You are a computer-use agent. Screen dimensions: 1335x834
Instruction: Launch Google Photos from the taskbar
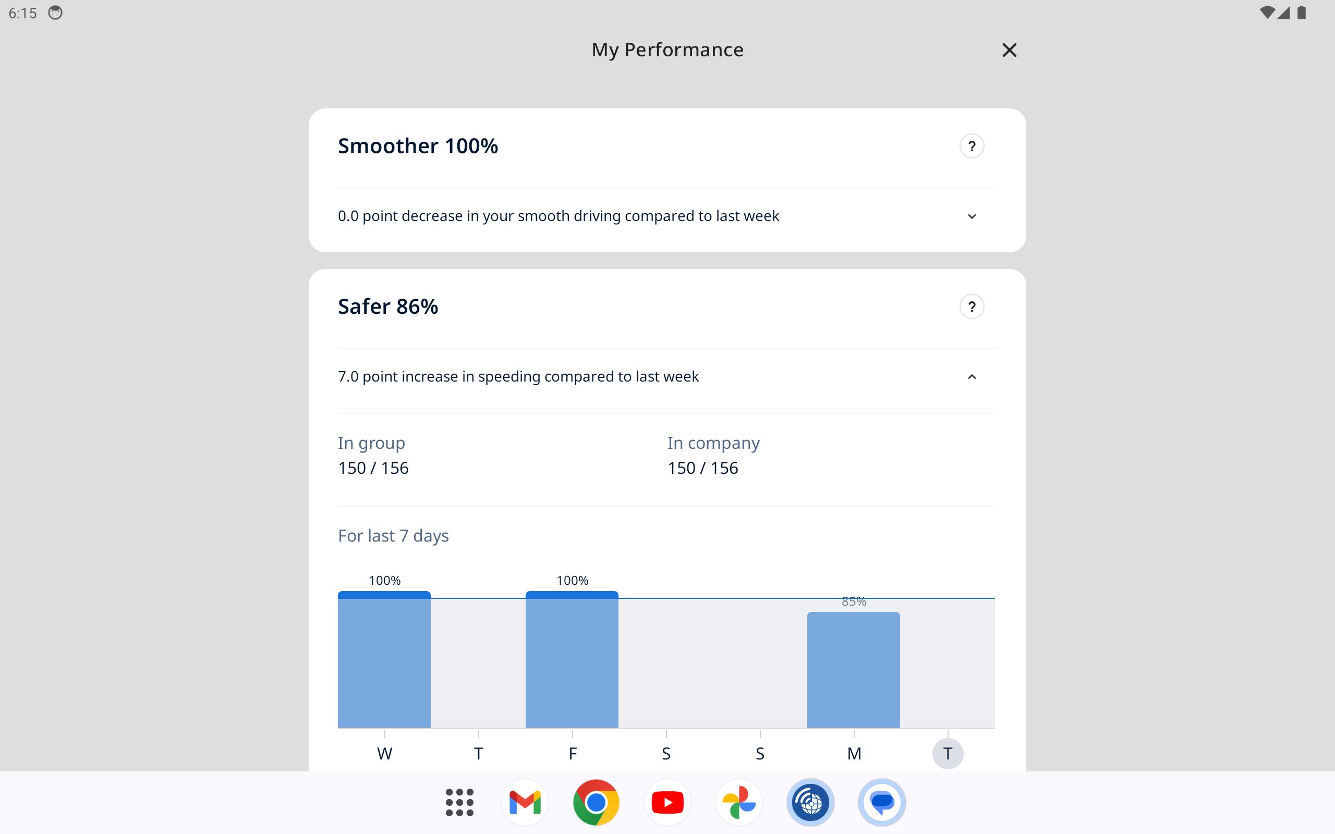click(738, 803)
